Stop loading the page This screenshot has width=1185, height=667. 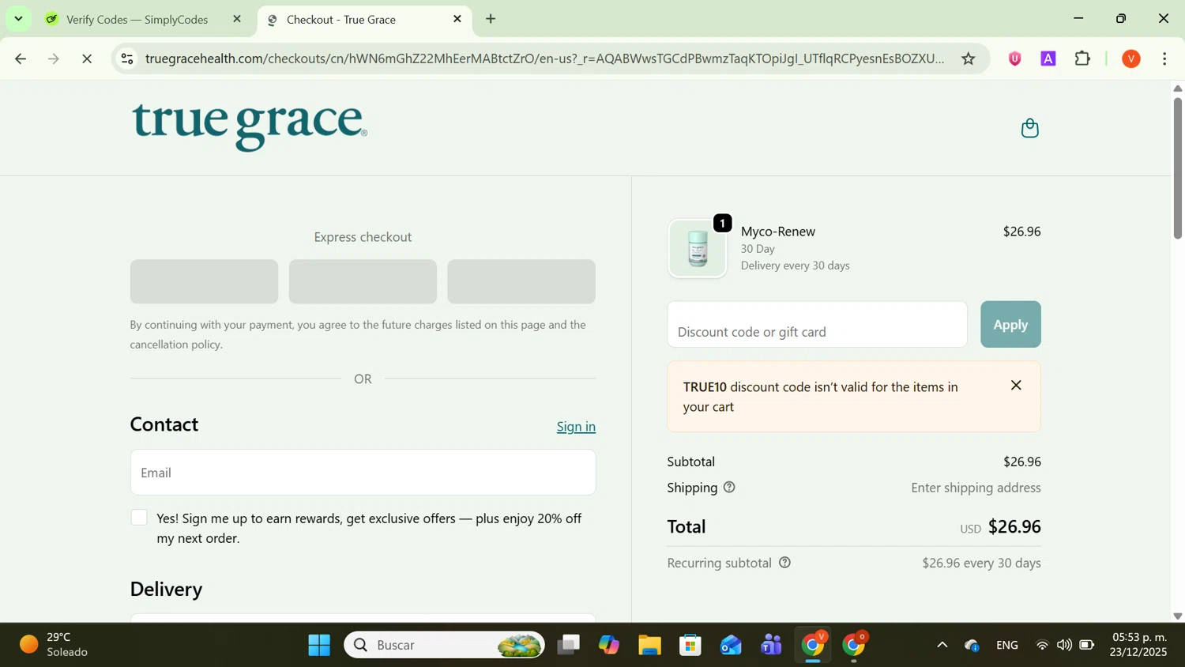point(88,58)
